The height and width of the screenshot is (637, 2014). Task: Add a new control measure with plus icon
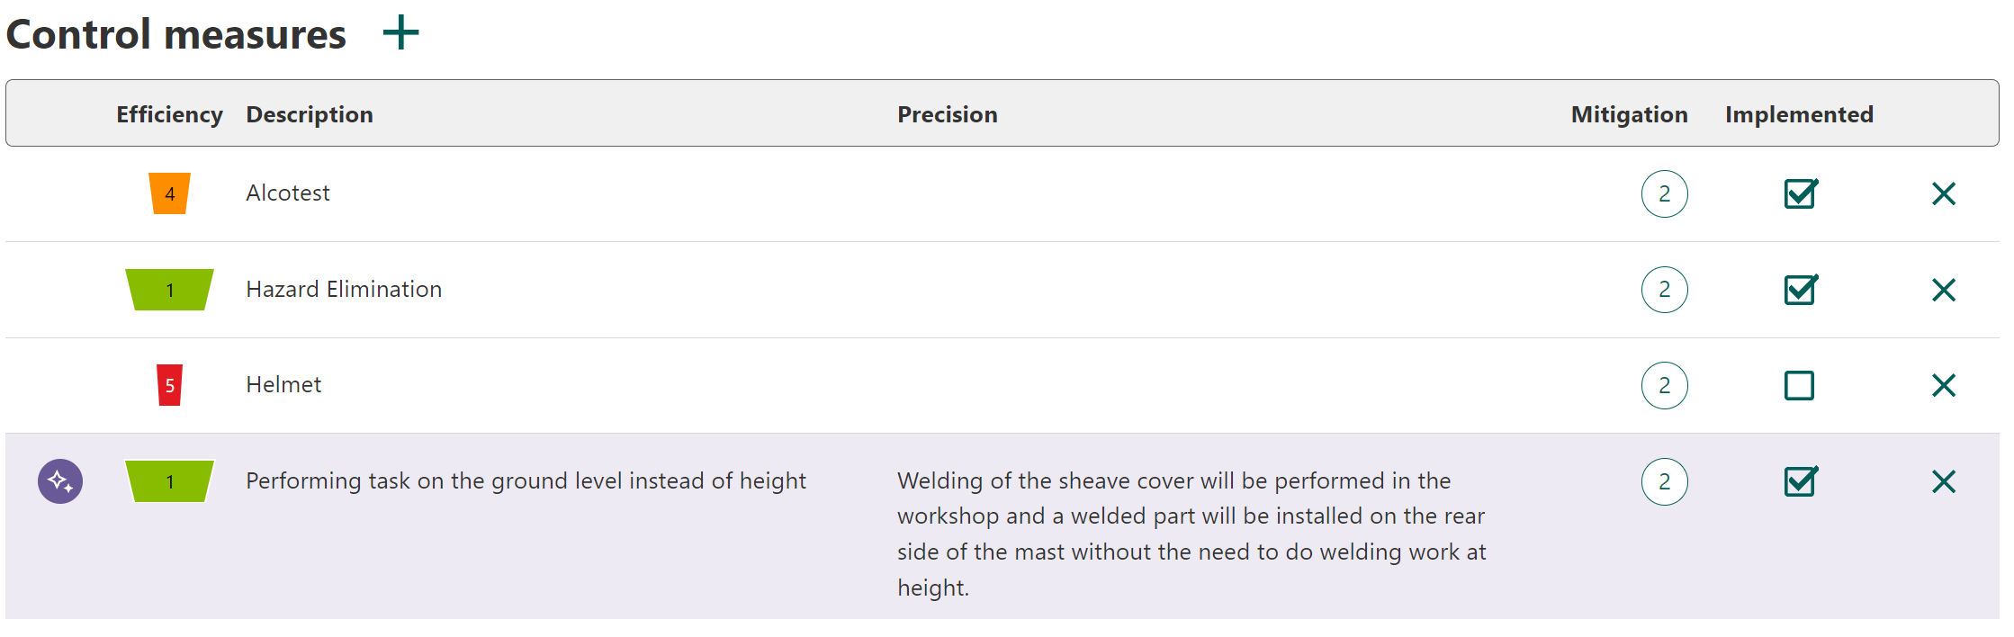click(400, 33)
